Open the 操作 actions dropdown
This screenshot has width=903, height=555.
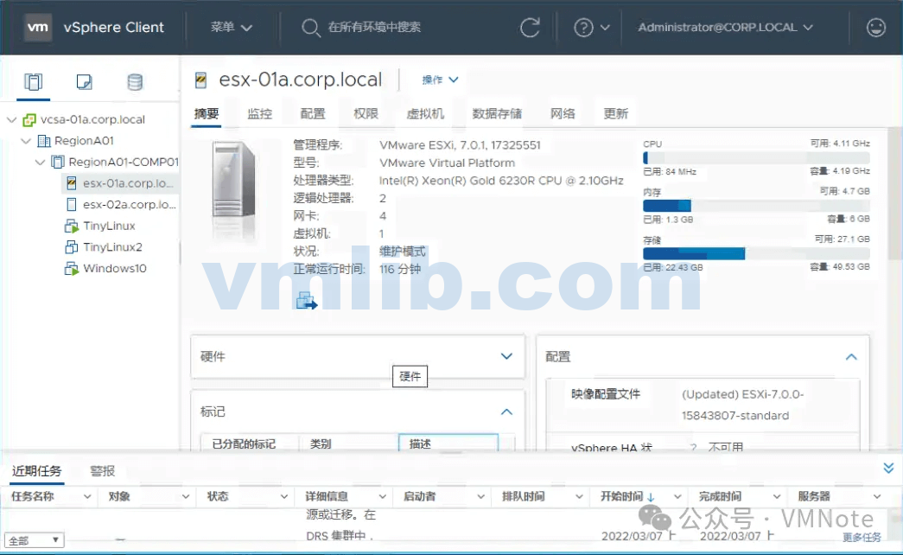[x=439, y=79]
